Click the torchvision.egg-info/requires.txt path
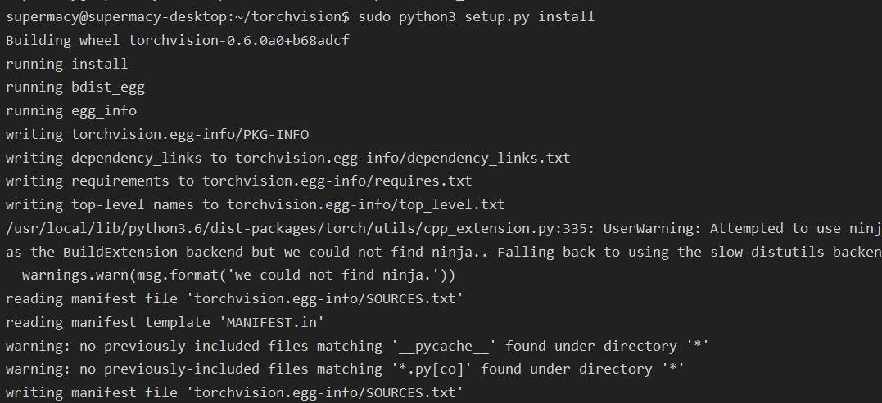The width and height of the screenshot is (882, 403). tap(337, 181)
